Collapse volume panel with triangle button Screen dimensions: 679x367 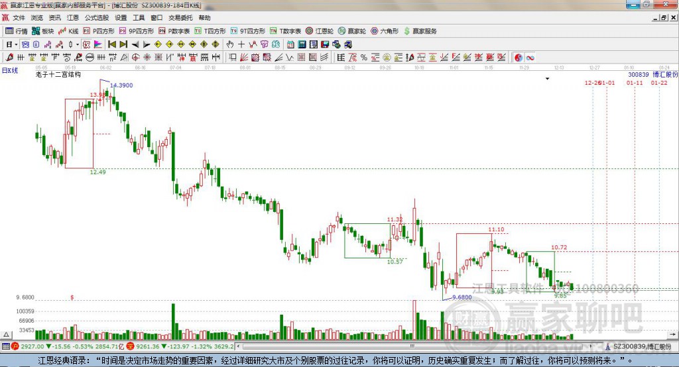tap(7, 335)
